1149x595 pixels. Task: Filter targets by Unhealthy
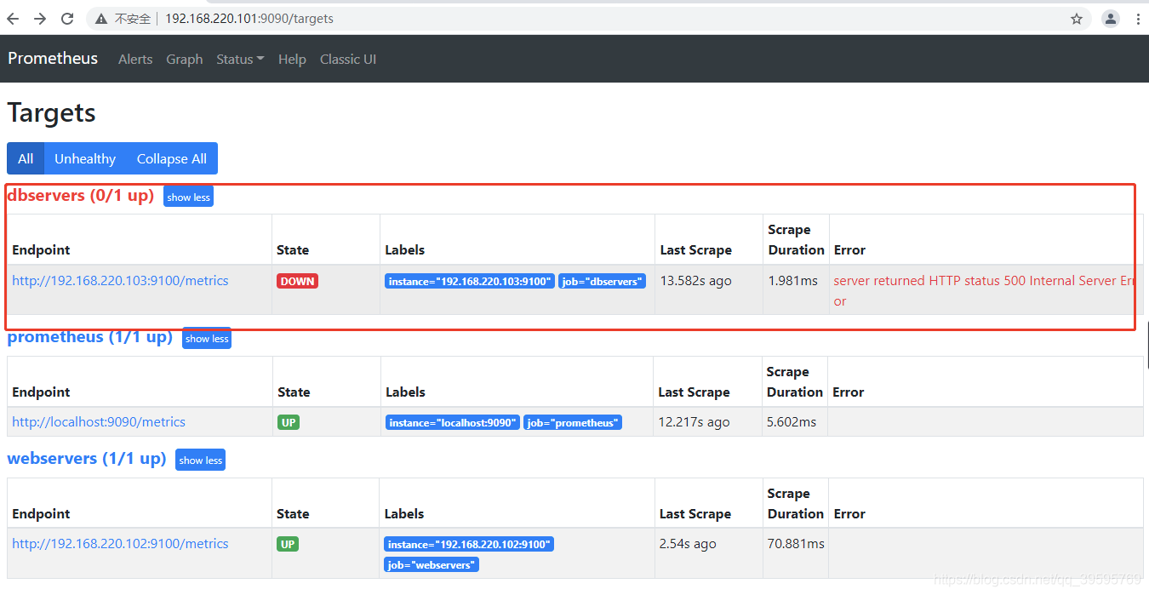85,158
